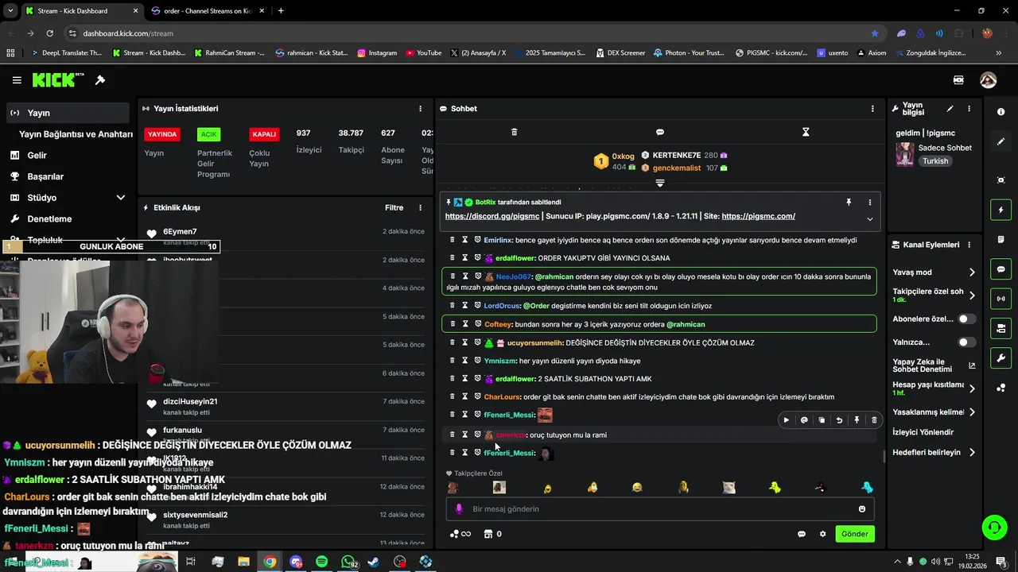Click the laughing emoji in the emote row

pos(637,488)
